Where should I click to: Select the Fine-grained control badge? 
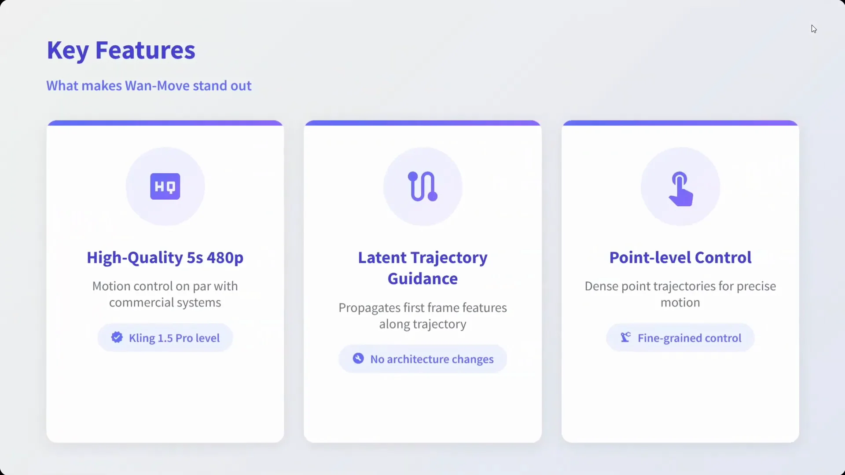coord(680,338)
